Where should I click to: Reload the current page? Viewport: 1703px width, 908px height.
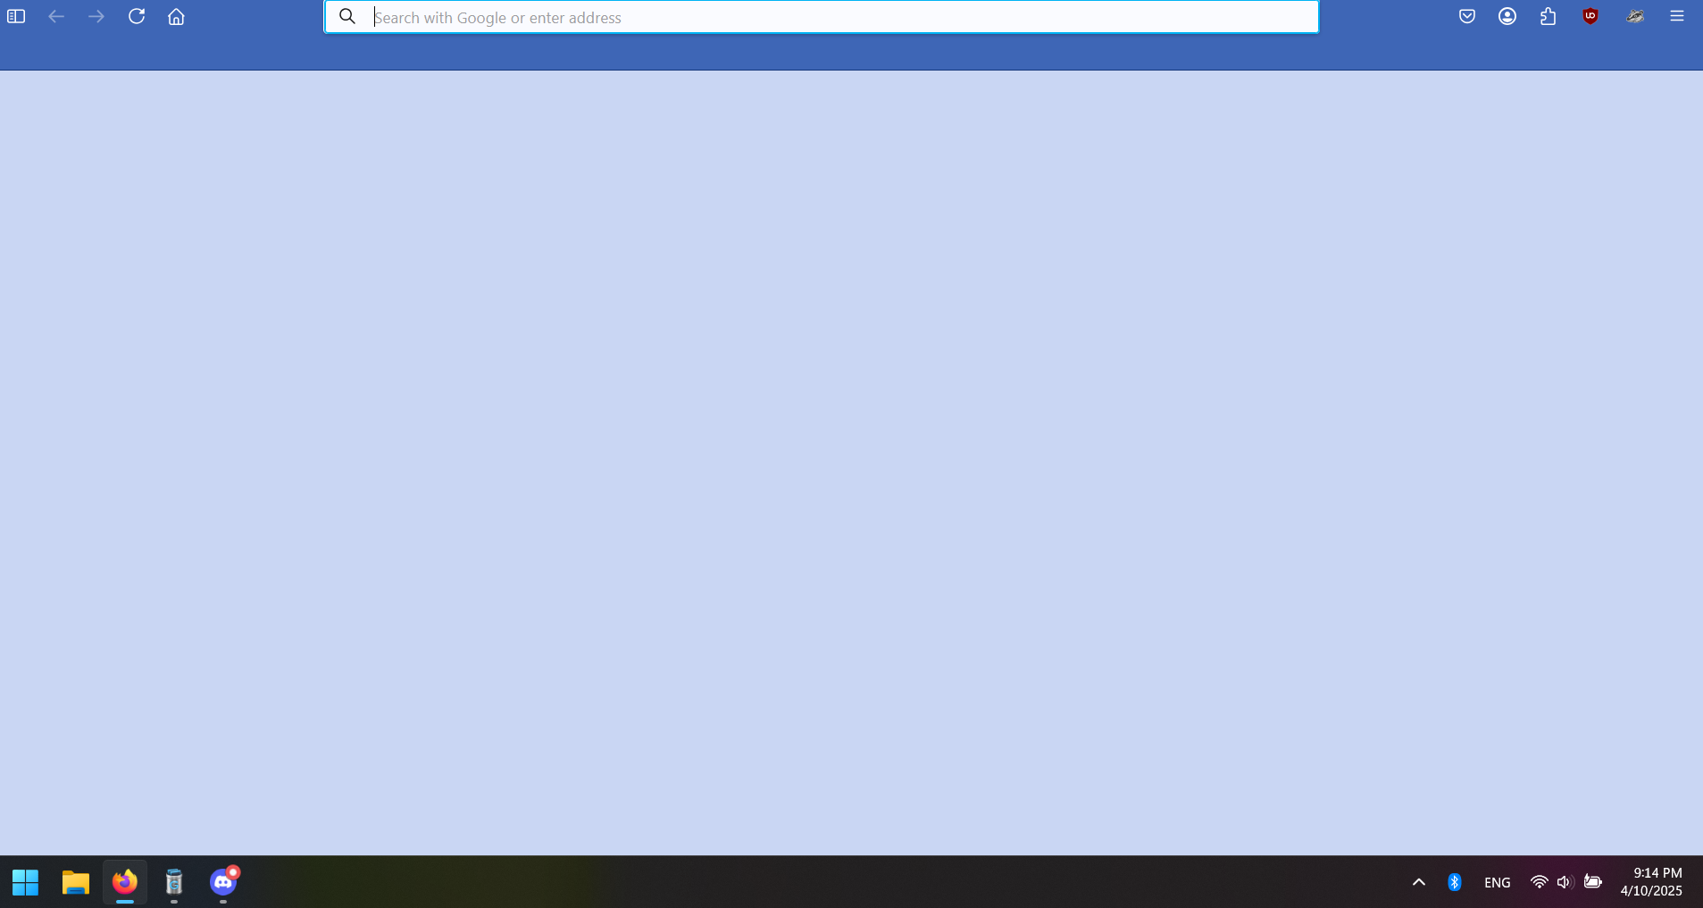(x=137, y=17)
